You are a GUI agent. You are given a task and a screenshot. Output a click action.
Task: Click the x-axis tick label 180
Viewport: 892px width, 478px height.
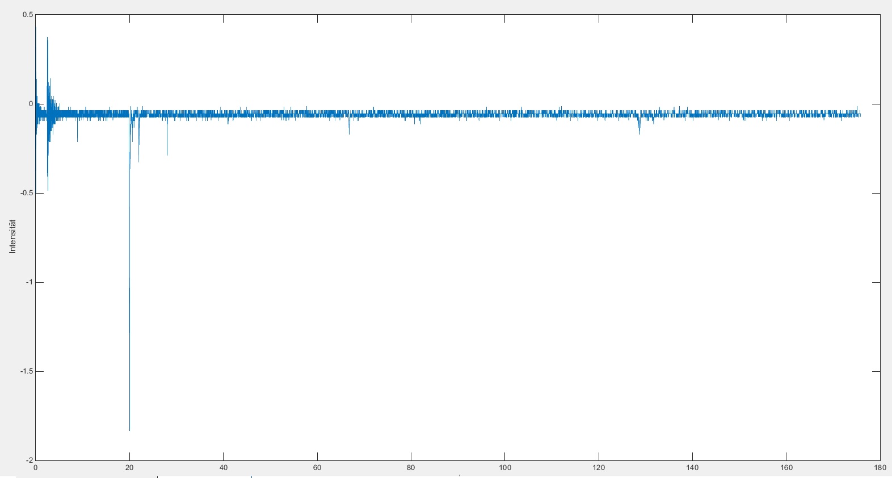(880, 468)
